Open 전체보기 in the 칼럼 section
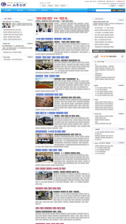126x224 pixels. tap(121, 85)
